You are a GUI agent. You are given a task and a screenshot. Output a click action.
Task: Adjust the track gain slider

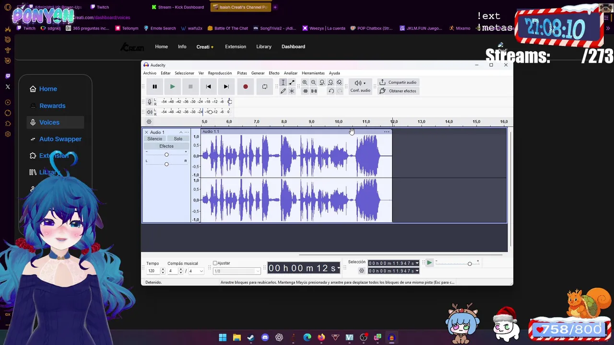pyautogui.click(x=166, y=154)
